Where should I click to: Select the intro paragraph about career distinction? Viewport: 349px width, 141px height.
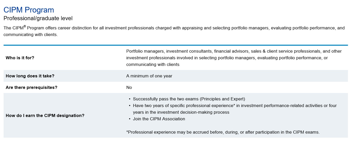pos(174,31)
